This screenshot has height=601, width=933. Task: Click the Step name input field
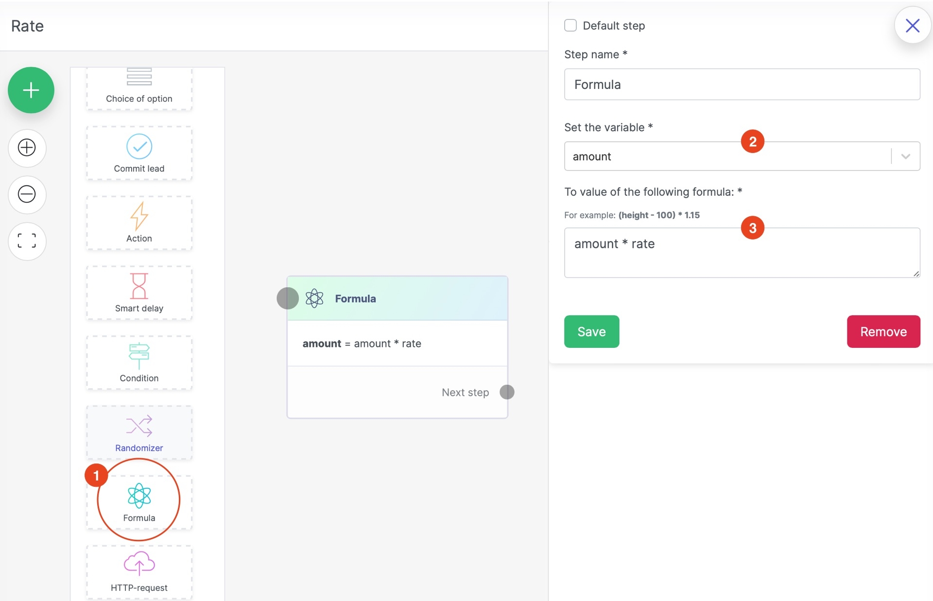[x=742, y=85]
